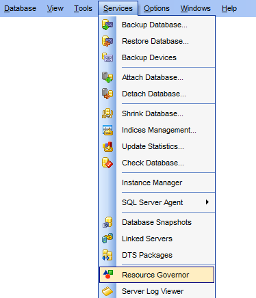The image size is (256, 298).
Task: Click the Restore Database icon
Action: (107, 41)
